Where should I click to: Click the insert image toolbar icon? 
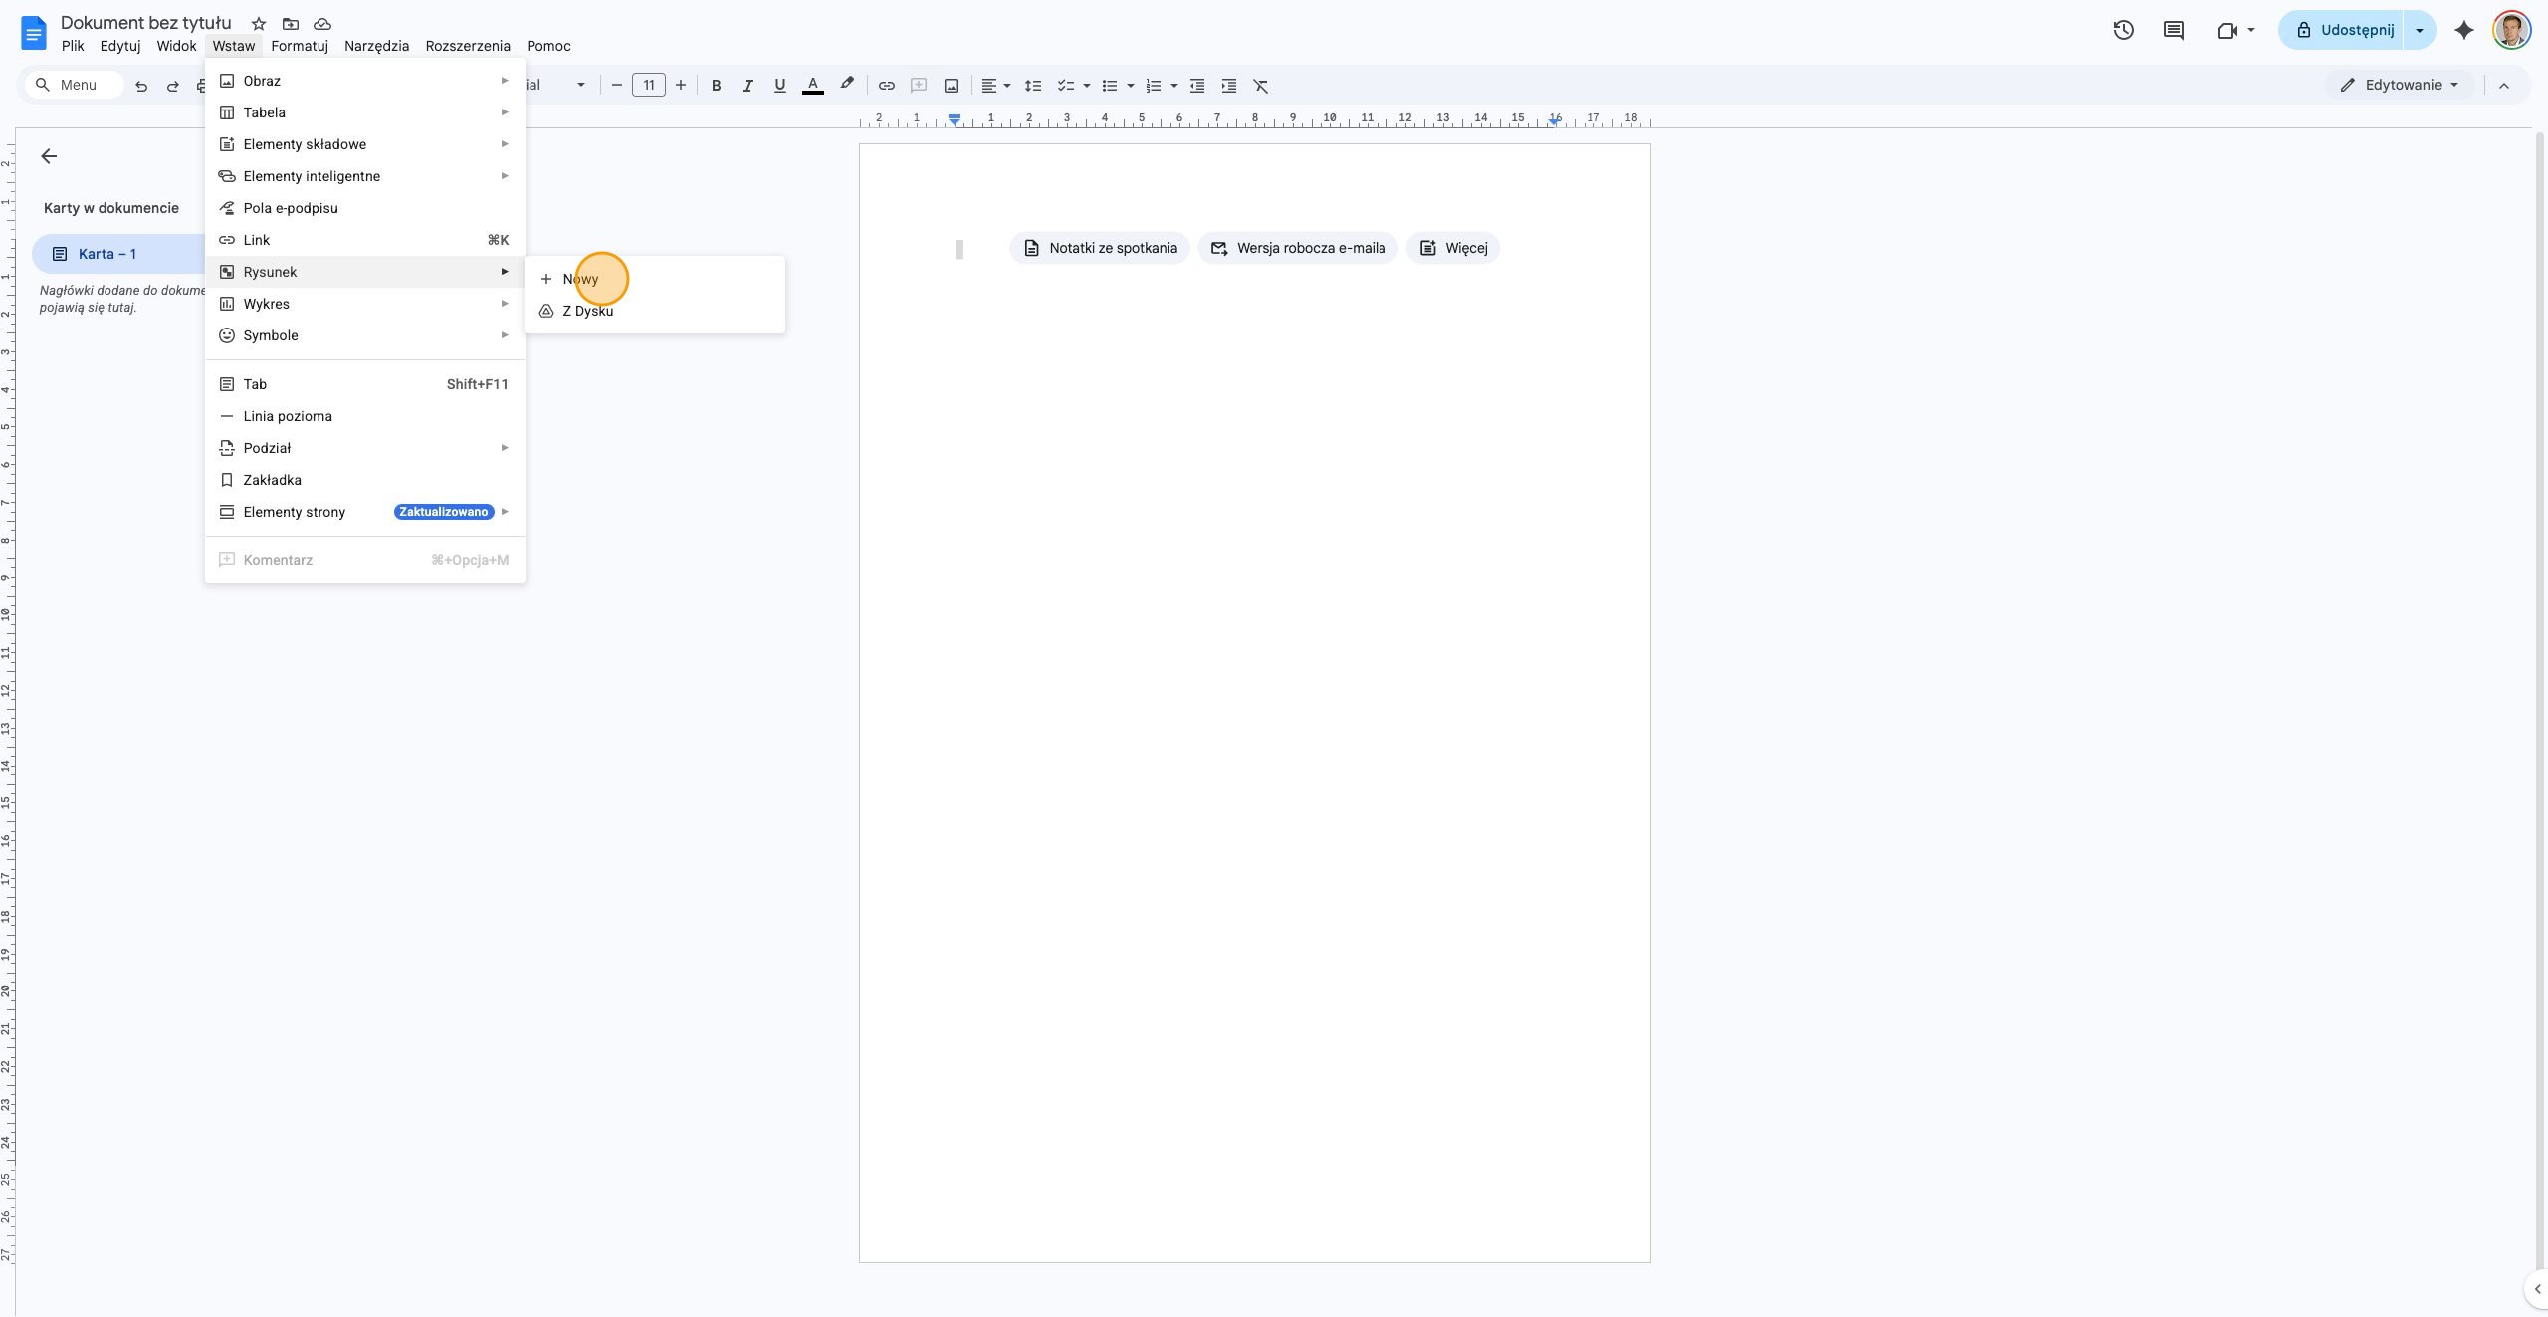point(952,86)
